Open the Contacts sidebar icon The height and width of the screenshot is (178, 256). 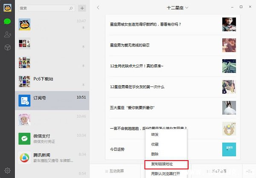point(8,34)
